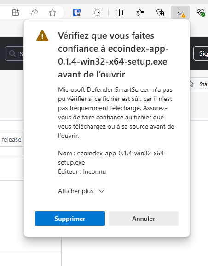
Task: Toggle the split screen icon
Action: 119,12
